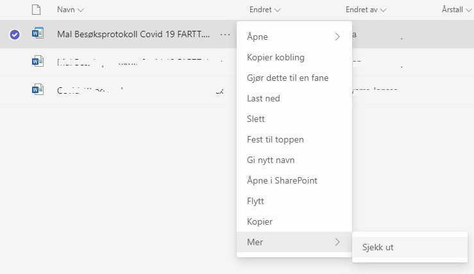Expand the Åpne submenu arrow
474x274 pixels.
(337, 37)
